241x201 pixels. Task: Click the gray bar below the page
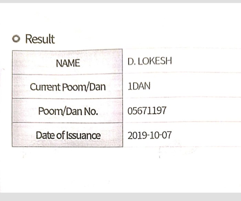click(120, 197)
